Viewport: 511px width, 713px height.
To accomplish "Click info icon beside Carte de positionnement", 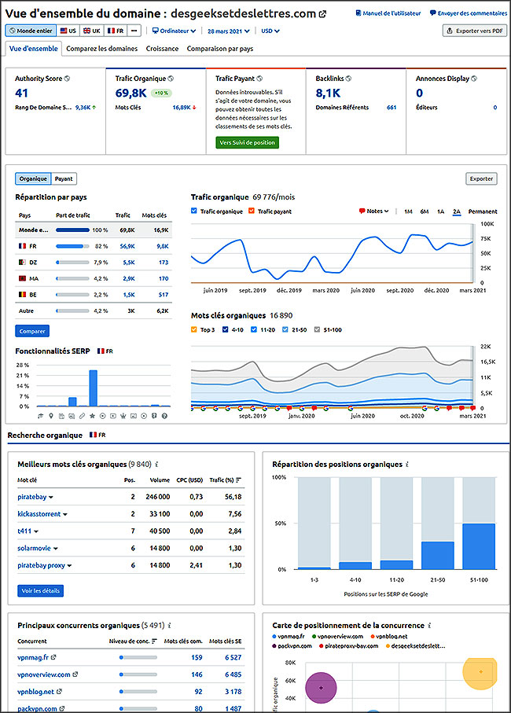I will click(429, 626).
